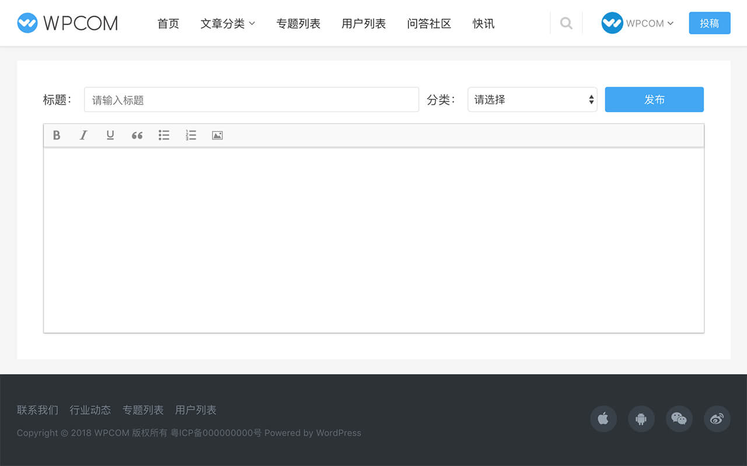Viewport: 747px width, 466px height.
Task: Click the 发布 publish button
Action: click(654, 100)
